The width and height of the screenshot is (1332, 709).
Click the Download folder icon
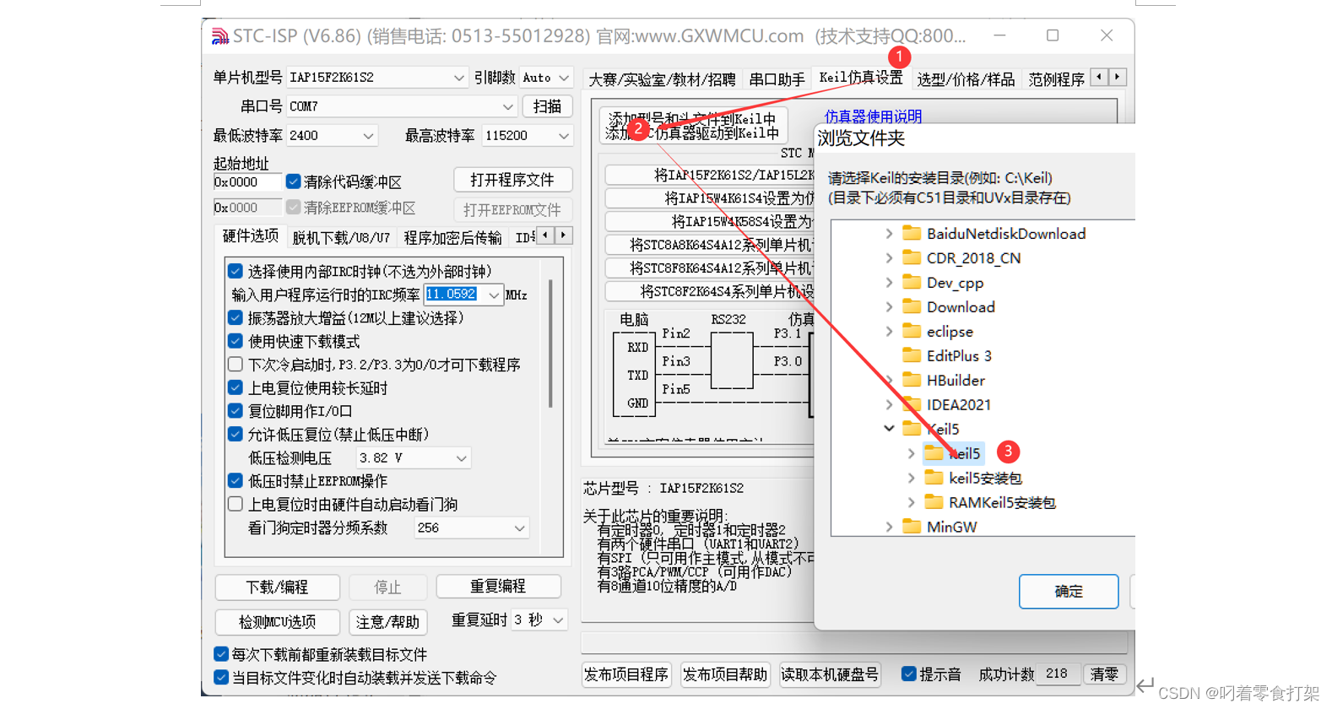pos(912,306)
